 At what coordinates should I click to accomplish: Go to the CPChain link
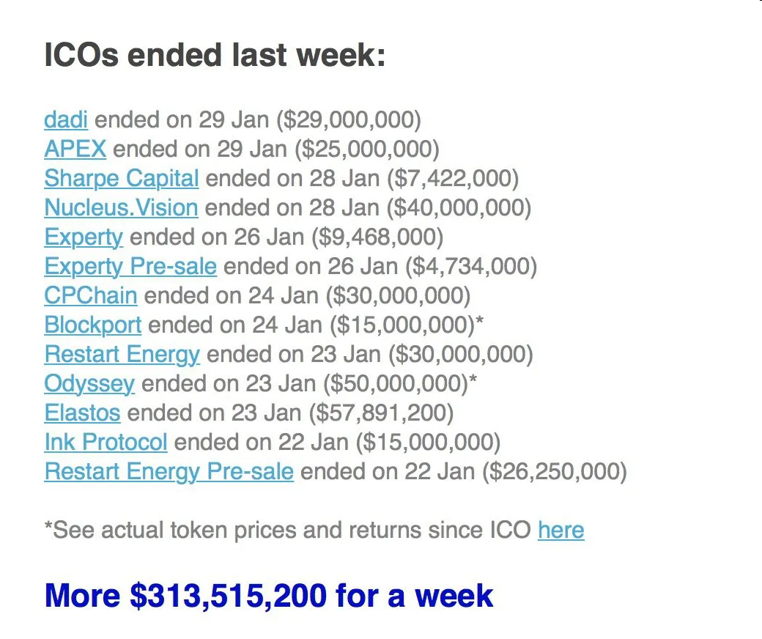pyautogui.click(x=90, y=295)
